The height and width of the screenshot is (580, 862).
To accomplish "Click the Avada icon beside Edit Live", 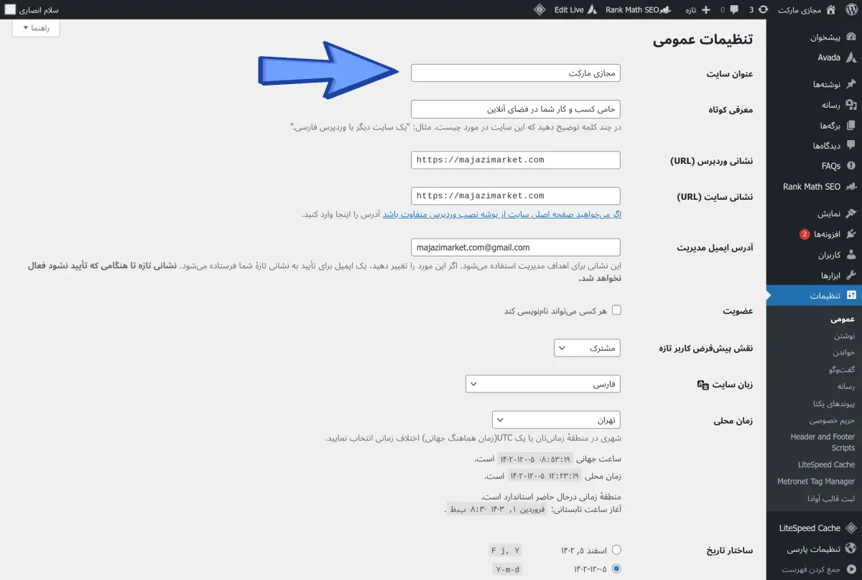I will 593,10.
